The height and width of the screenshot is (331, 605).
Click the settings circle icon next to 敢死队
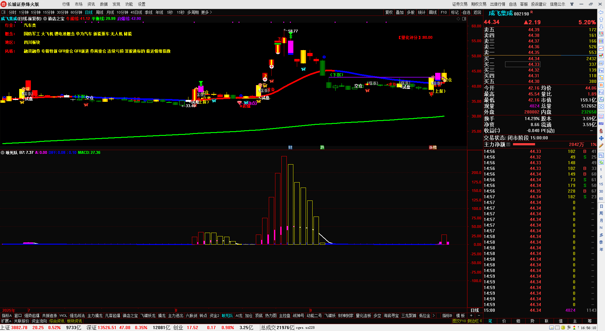tap(3, 153)
